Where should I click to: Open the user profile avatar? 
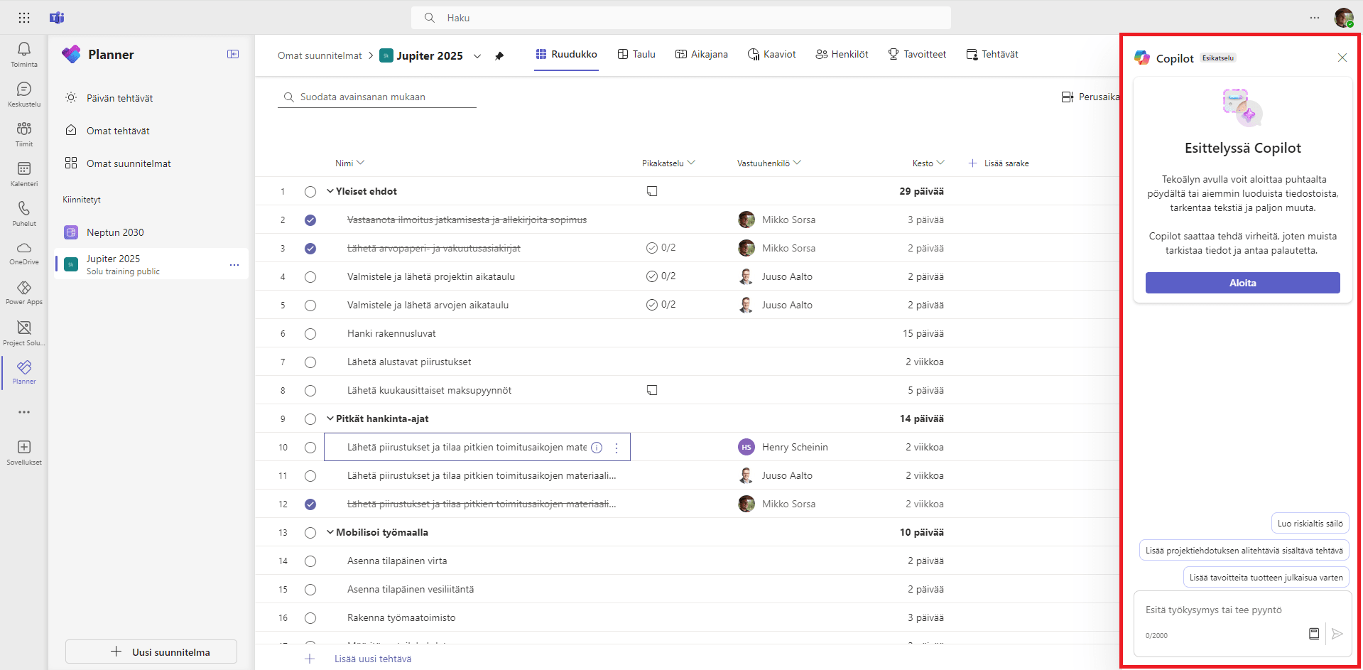(1343, 18)
